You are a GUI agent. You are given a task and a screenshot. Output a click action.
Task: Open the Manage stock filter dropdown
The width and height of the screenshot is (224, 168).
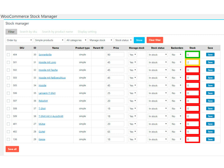point(101,40)
